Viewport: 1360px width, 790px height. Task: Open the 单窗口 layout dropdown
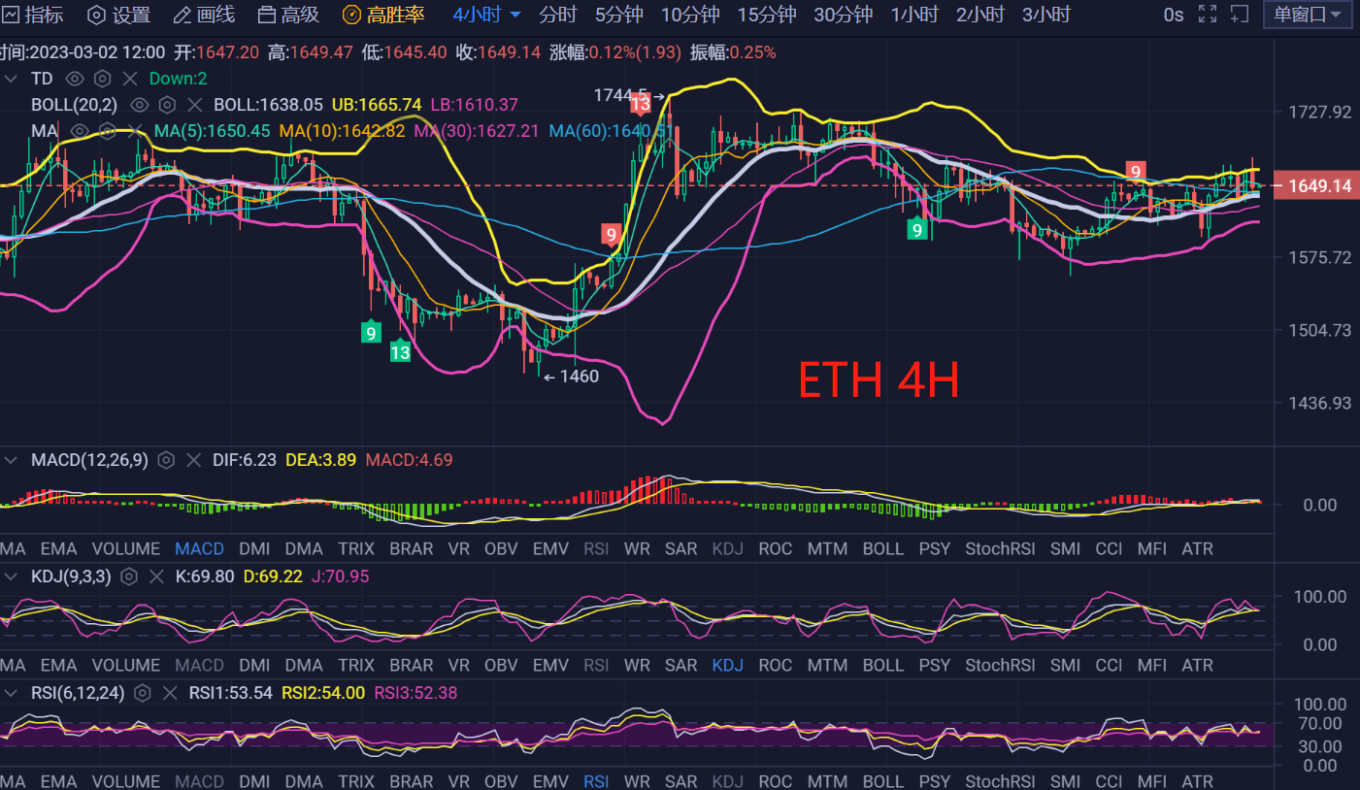(x=1306, y=15)
